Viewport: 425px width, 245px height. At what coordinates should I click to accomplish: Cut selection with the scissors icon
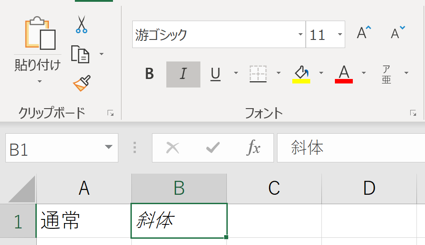(81, 24)
